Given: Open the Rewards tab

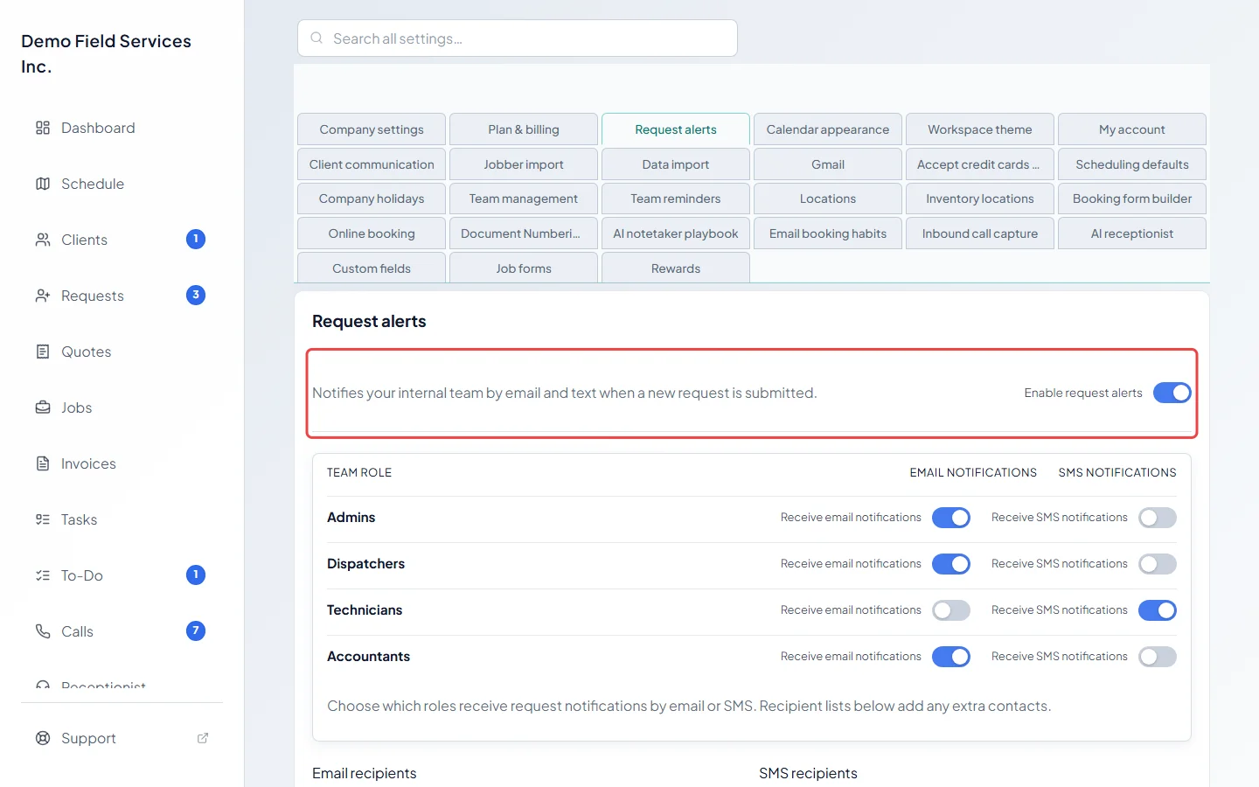Looking at the screenshot, I should (x=676, y=268).
